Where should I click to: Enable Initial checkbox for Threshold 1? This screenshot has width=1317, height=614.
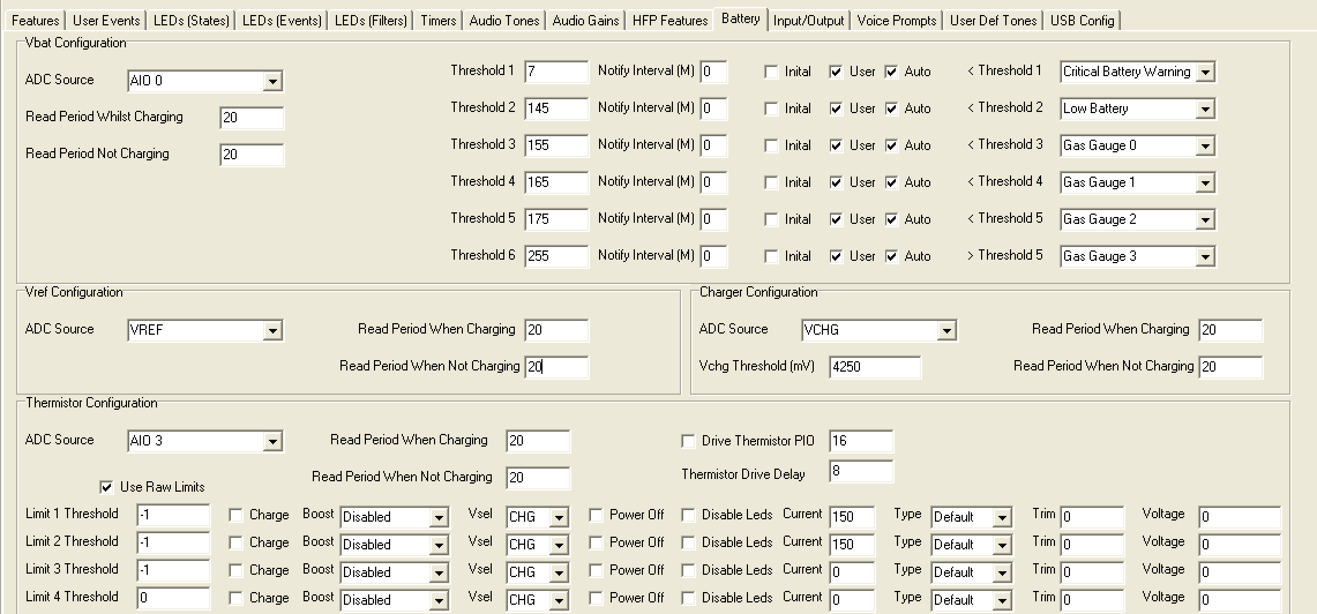(x=771, y=72)
